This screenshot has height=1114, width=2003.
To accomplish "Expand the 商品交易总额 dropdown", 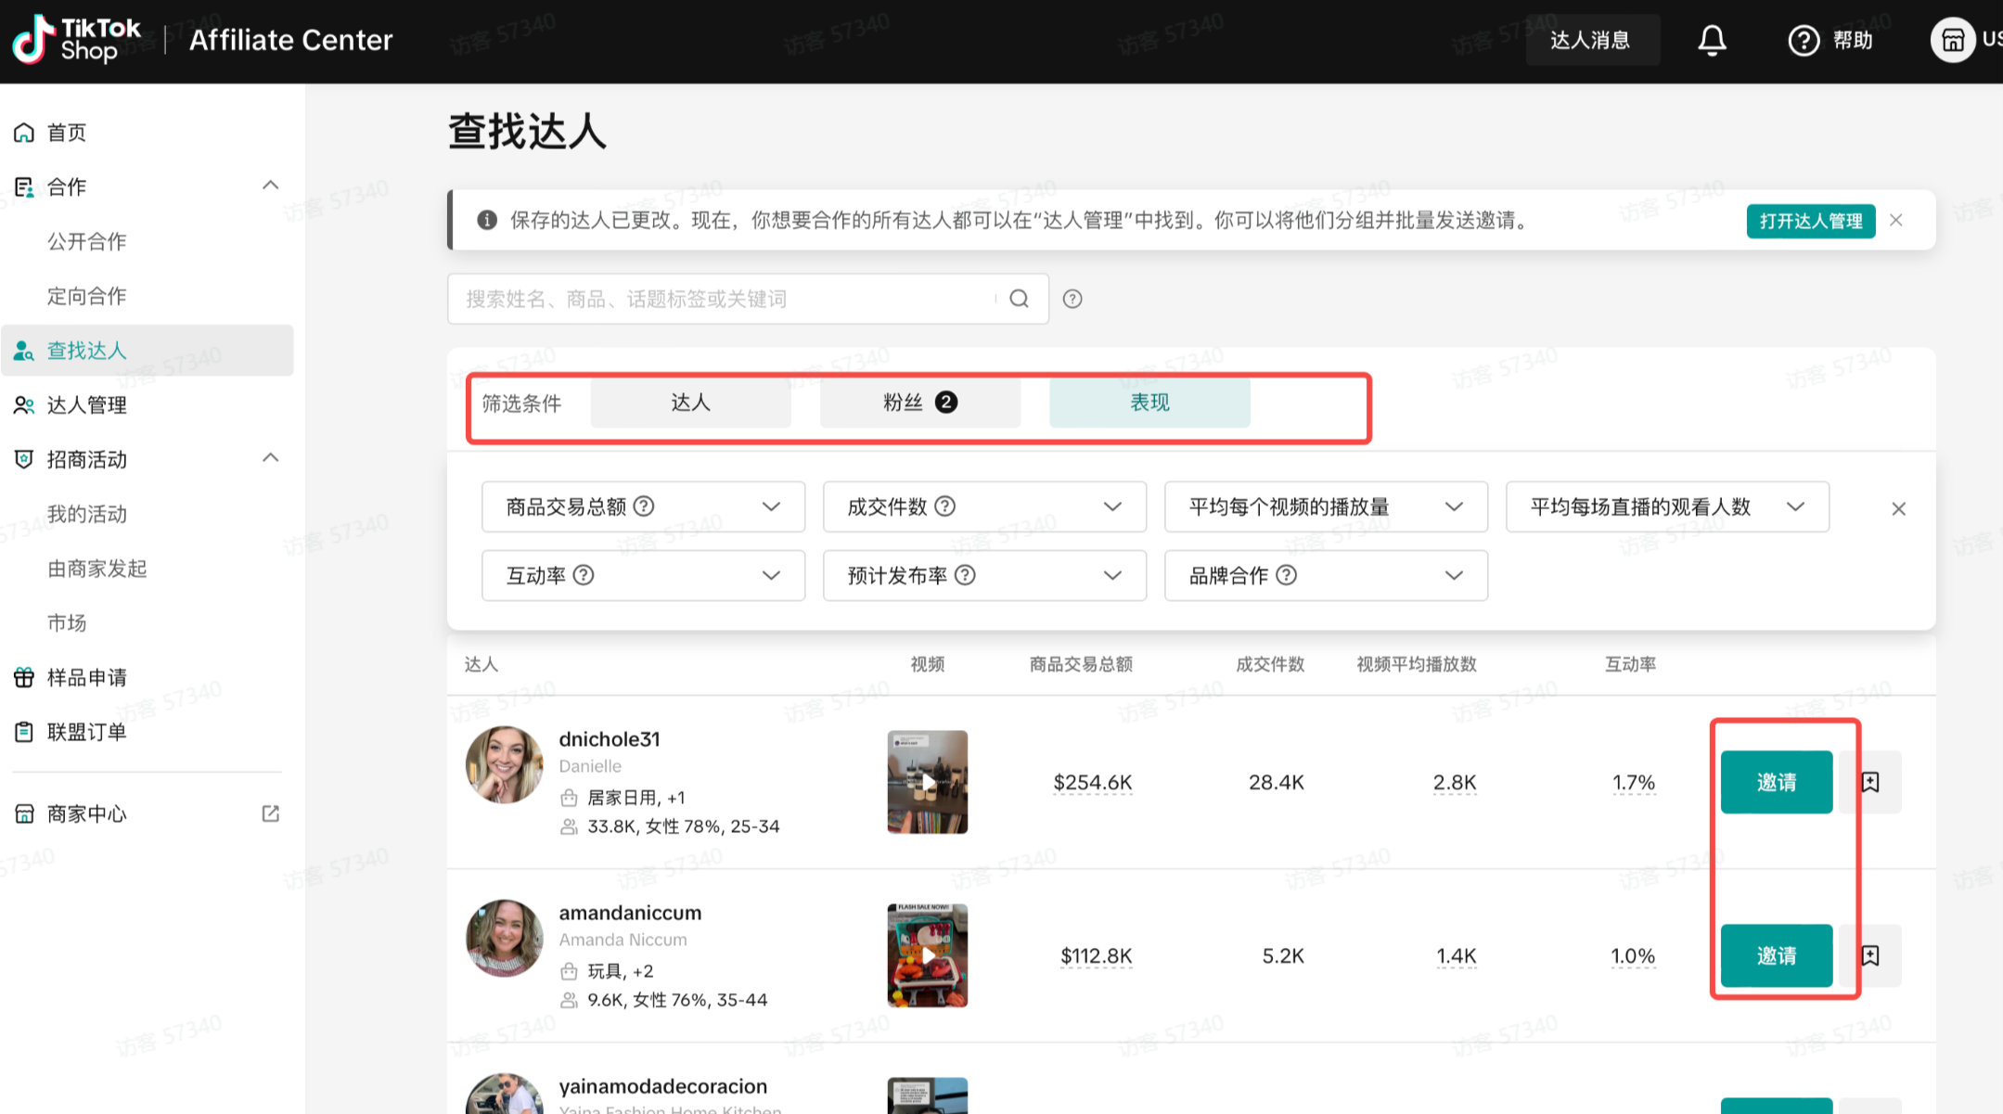I will 770,506.
